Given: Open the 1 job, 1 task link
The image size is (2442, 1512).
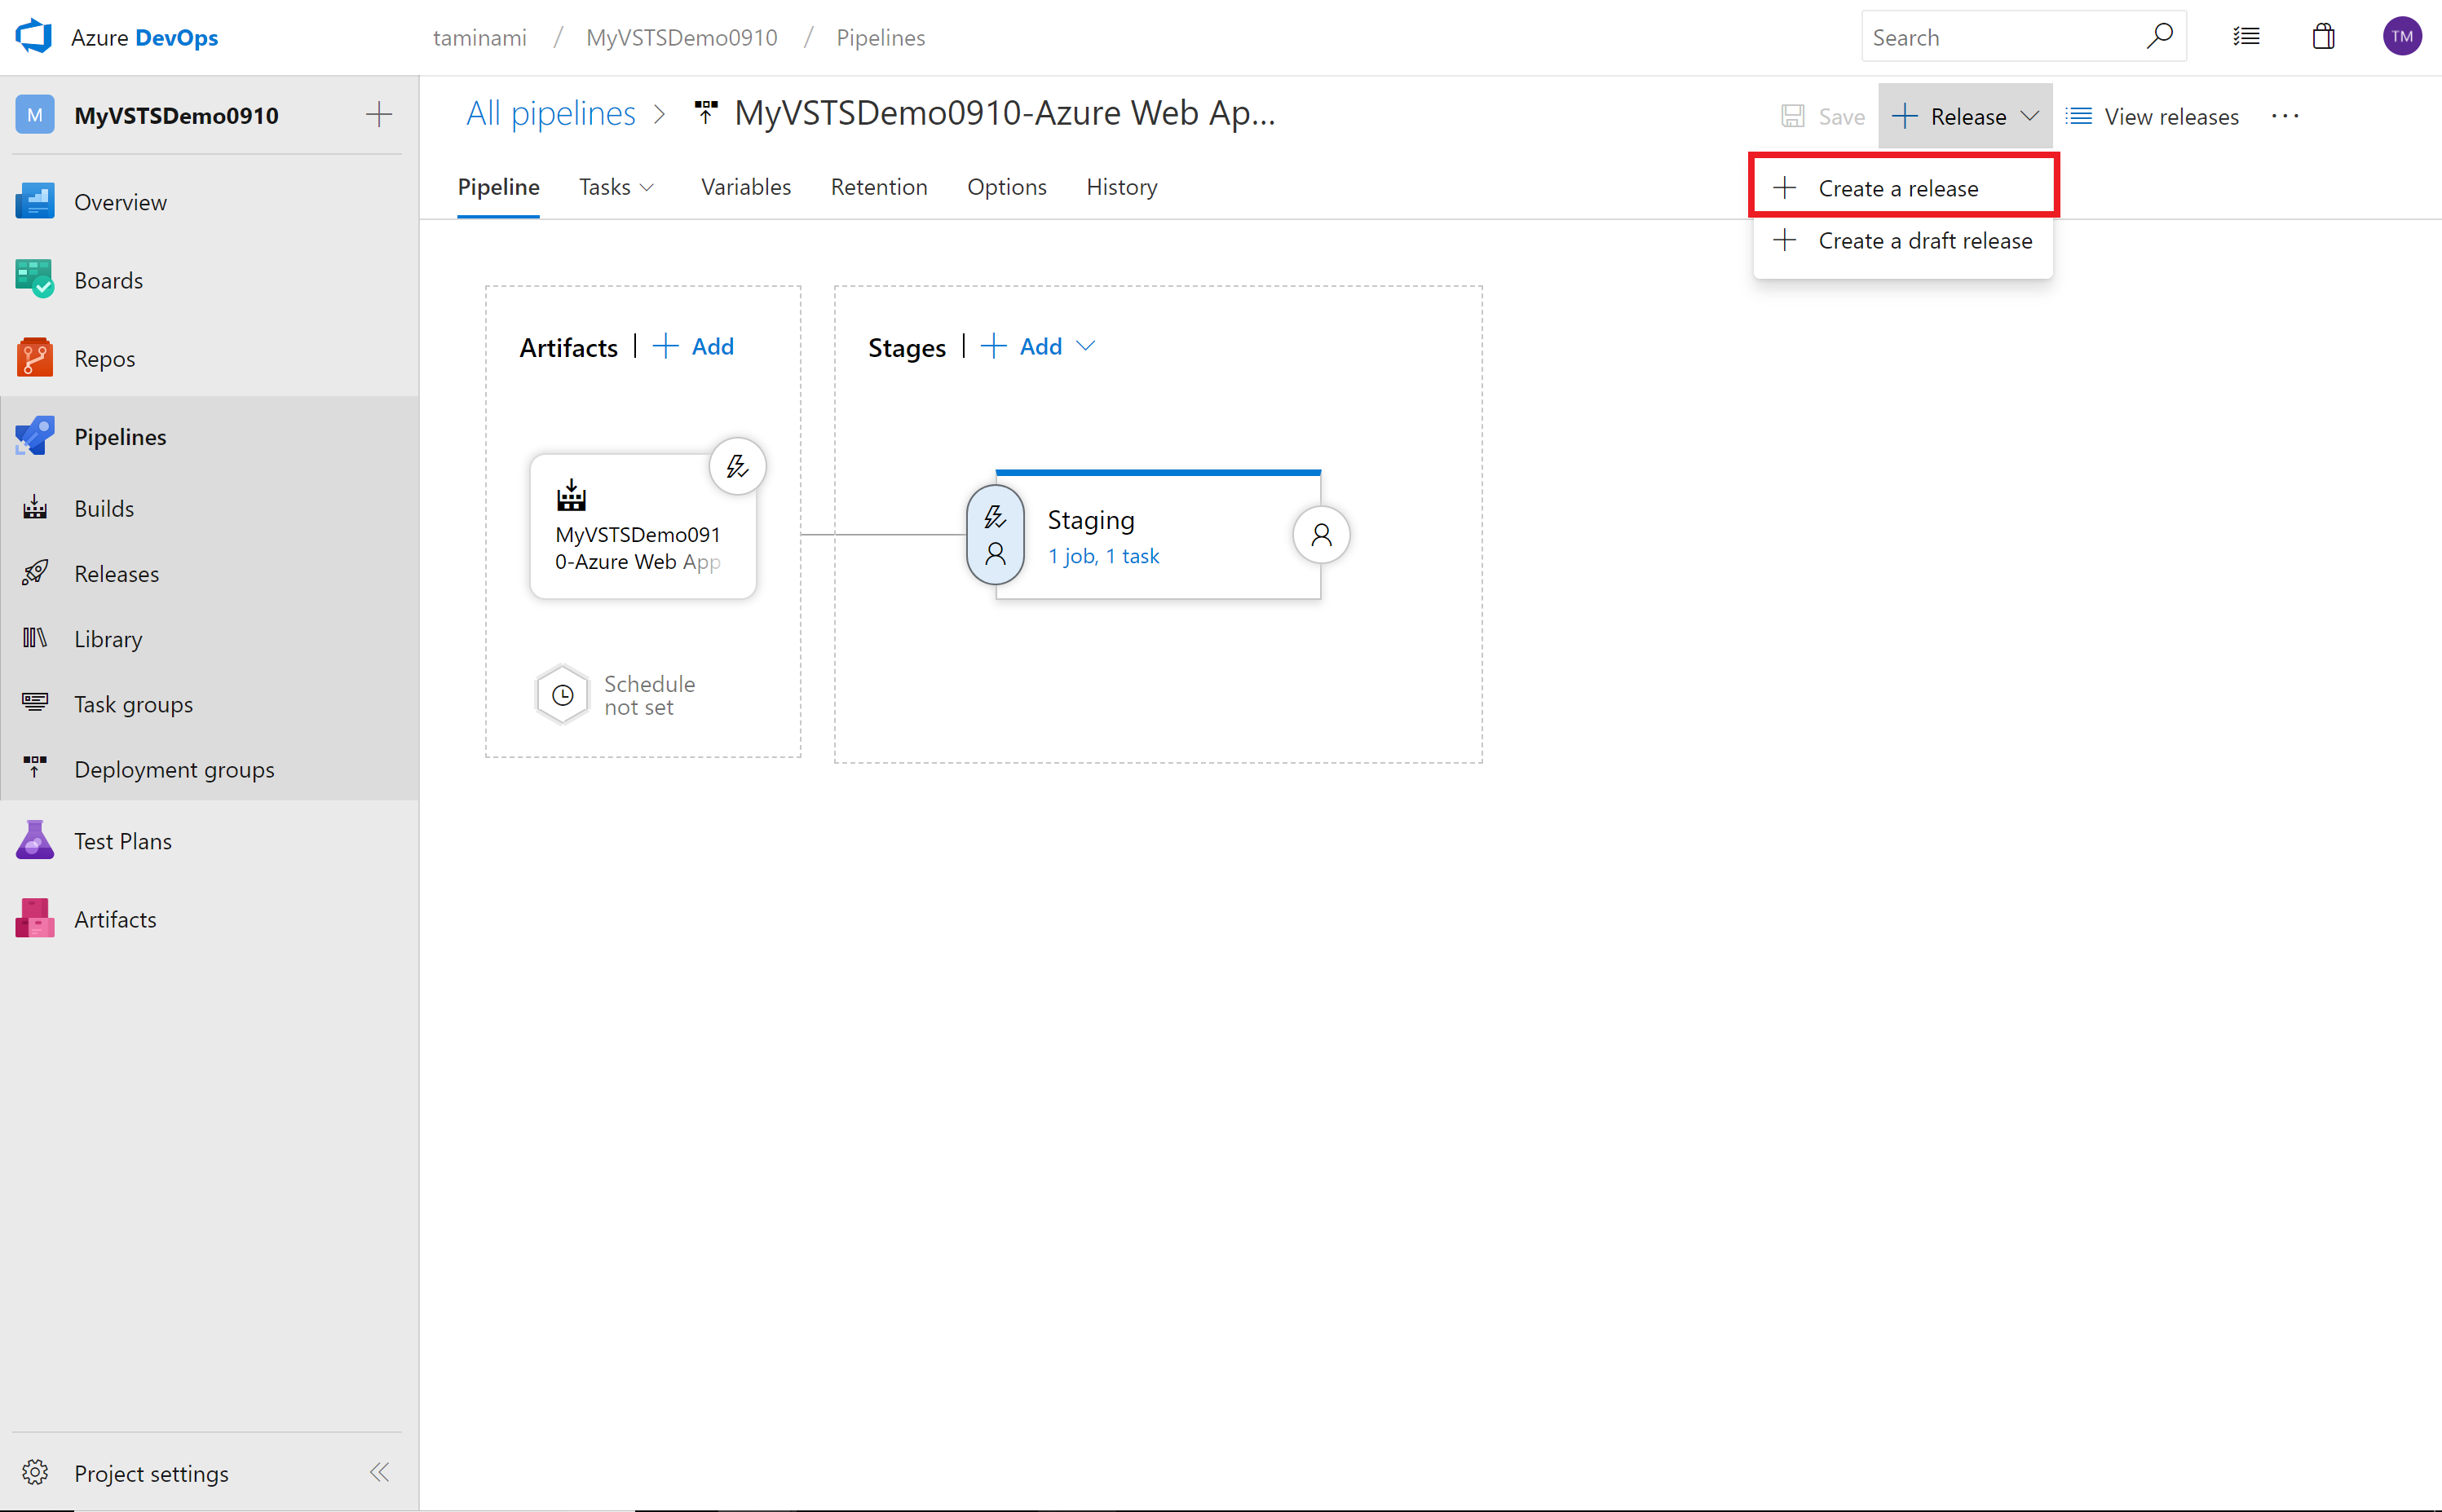Looking at the screenshot, I should click(x=1103, y=556).
